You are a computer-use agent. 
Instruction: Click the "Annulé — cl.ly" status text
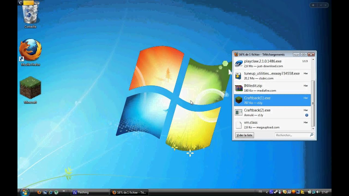click(254, 115)
